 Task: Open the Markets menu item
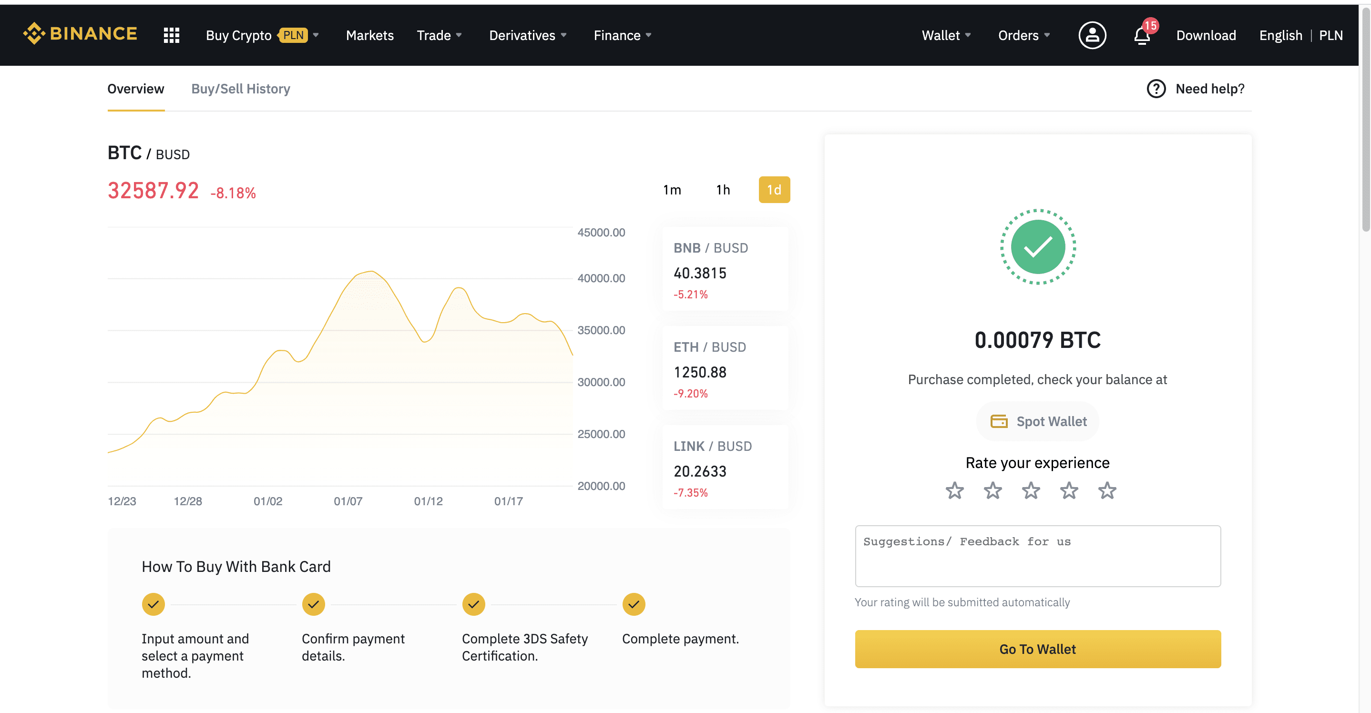click(369, 35)
